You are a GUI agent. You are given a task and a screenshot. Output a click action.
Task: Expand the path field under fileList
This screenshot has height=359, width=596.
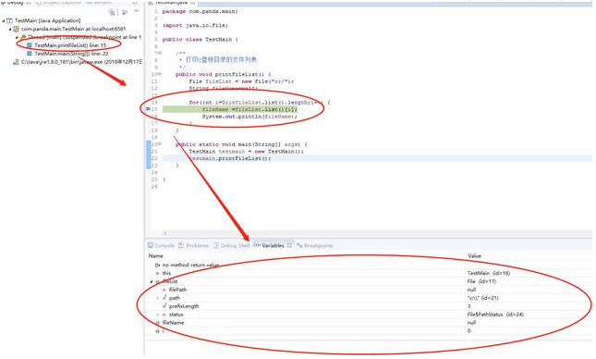157,298
